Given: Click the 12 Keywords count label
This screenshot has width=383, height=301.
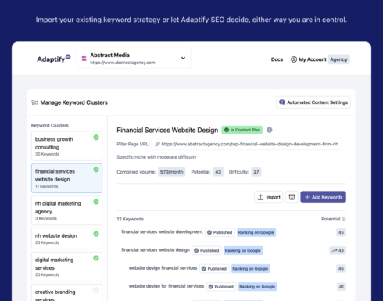Looking at the screenshot, I should [x=131, y=219].
